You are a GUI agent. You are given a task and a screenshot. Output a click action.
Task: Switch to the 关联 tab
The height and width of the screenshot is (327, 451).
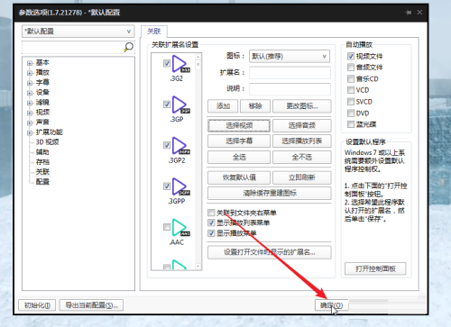(154, 32)
